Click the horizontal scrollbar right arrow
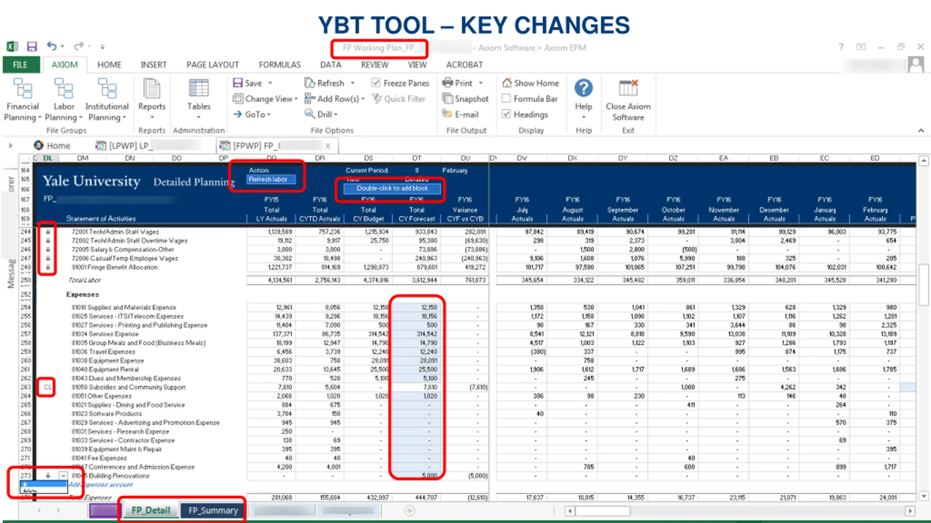This screenshot has height=523, width=931. [x=910, y=511]
